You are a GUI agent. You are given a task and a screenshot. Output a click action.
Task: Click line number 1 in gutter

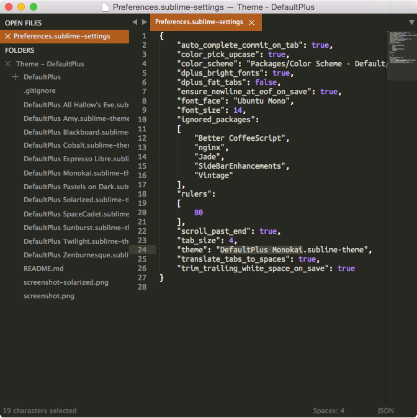[x=144, y=36]
